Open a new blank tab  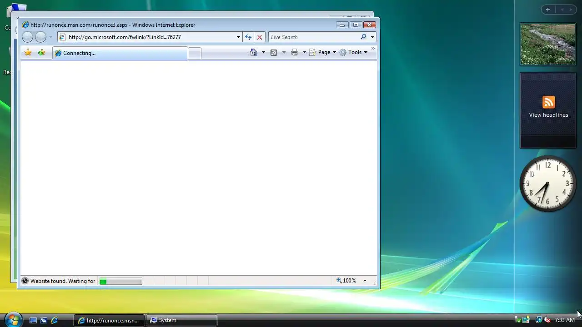(194, 53)
